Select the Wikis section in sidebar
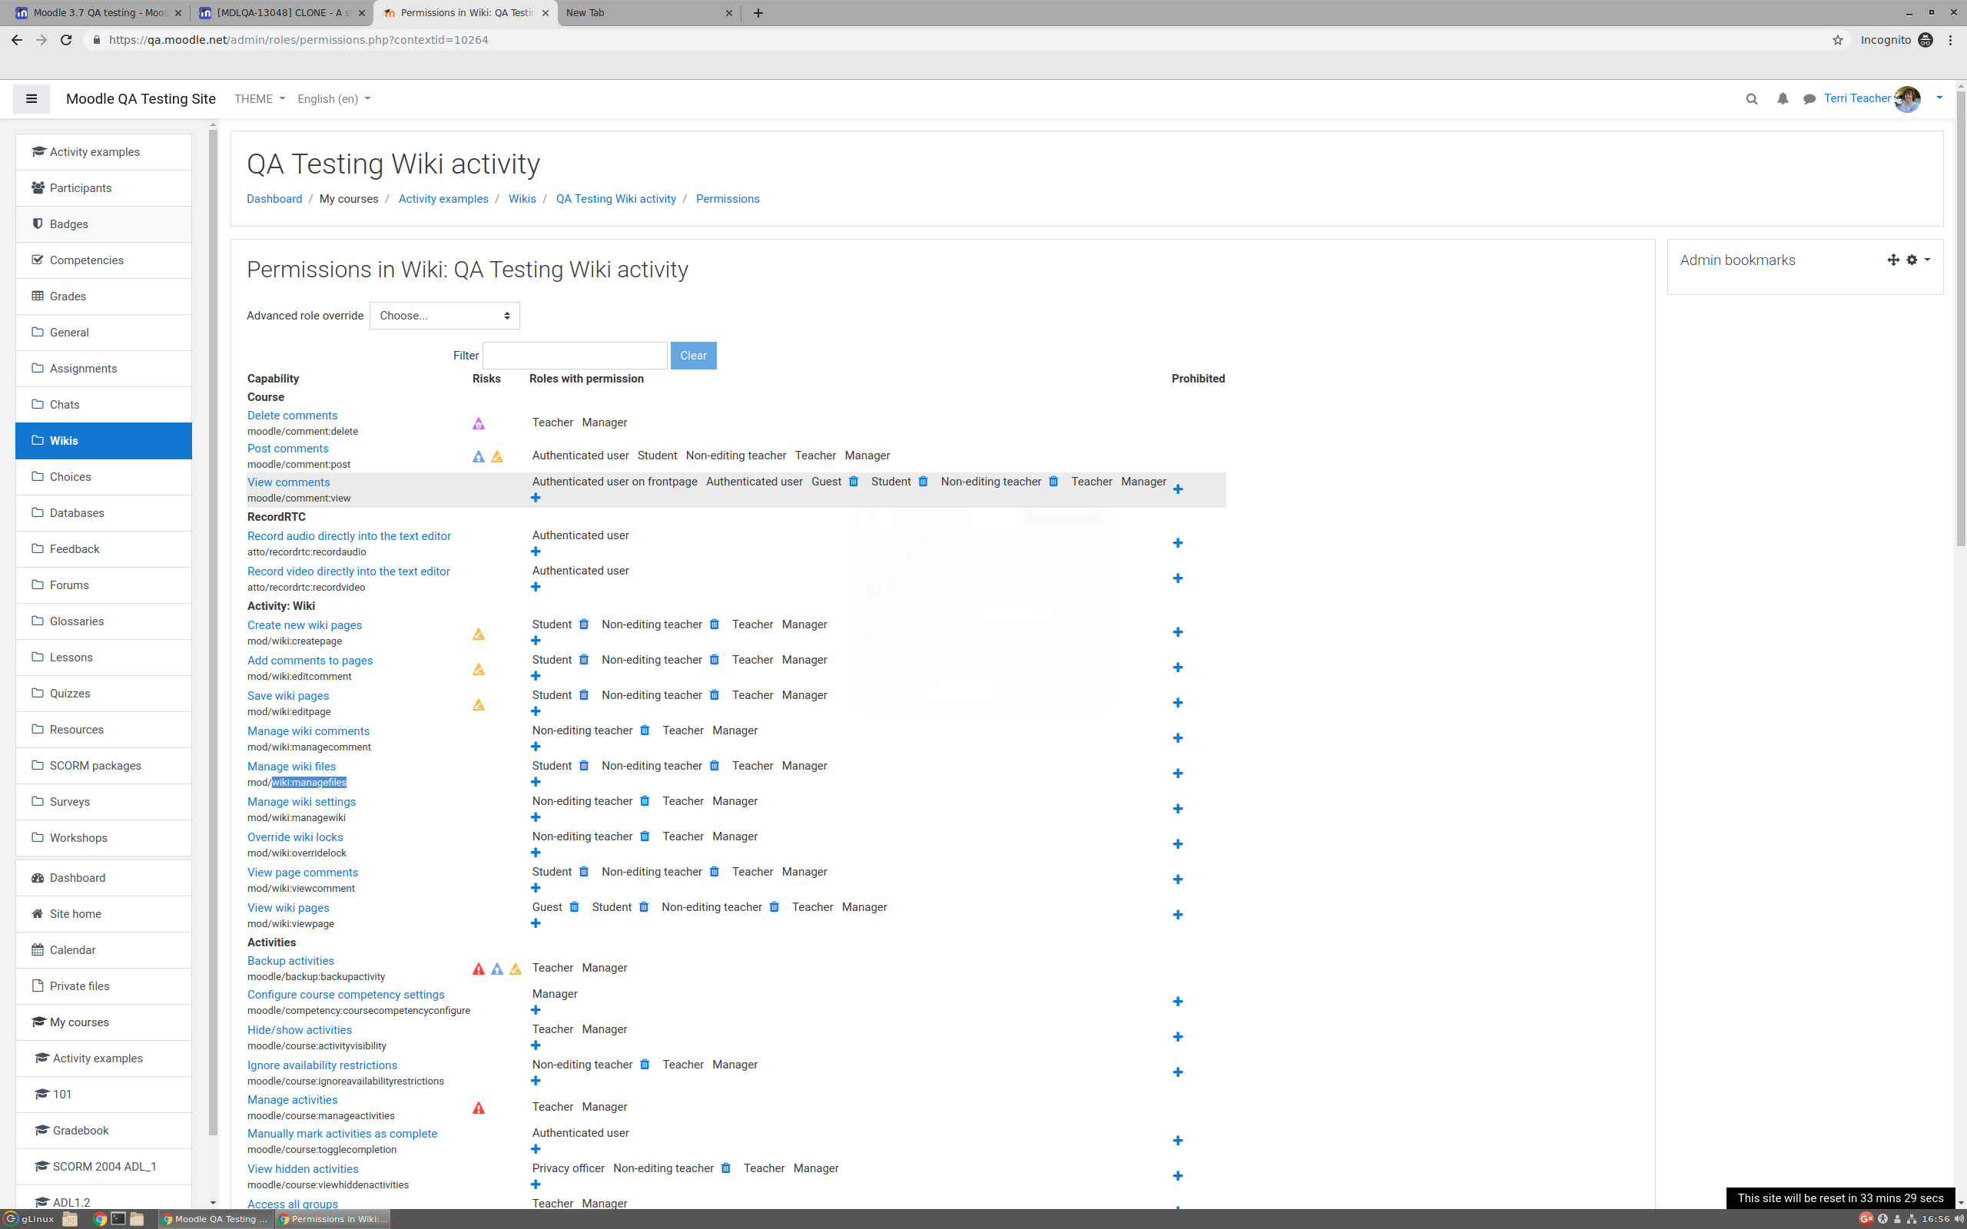Viewport: 1967px width, 1229px height. tap(103, 441)
